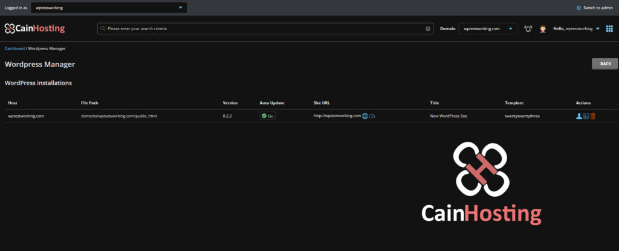619x251 pixels.
Task: Delete WordPress installation trash icon
Action: pyautogui.click(x=592, y=116)
